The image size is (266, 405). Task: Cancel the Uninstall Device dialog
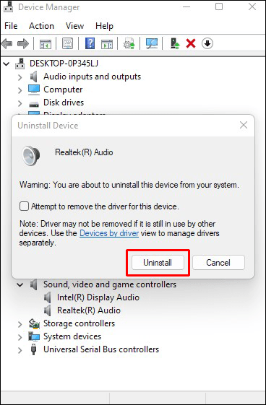pos(218,263)
